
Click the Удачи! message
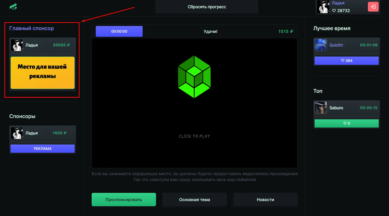[x=211, y=31]
